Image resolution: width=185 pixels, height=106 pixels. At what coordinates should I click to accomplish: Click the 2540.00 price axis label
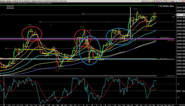point(181,8)
